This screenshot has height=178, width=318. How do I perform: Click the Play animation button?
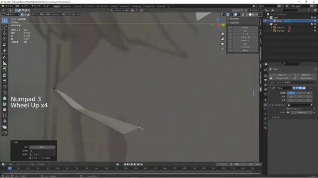point(134,165)
